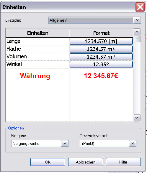
Task: Click the scroll up arrow of the units list
Action: (x=137, y=32)
